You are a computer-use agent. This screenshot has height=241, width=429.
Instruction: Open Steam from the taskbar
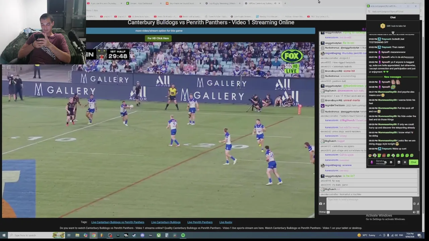(134, 235)
